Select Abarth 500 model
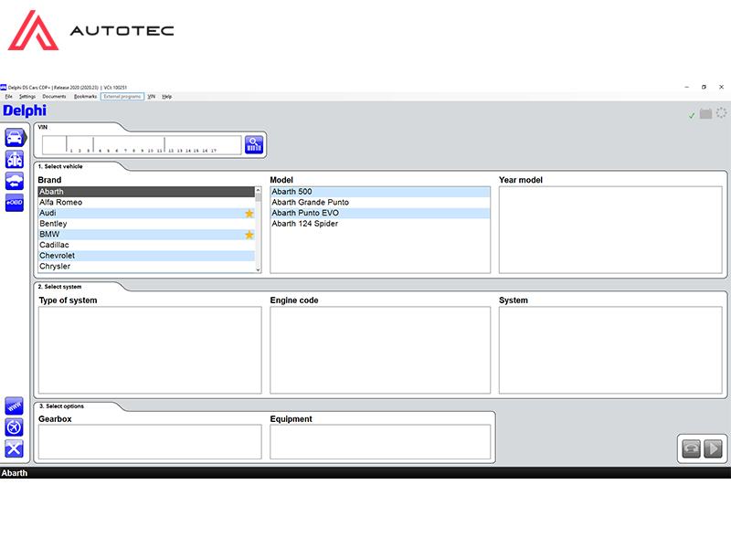731x548 pixels. (380, 192)
